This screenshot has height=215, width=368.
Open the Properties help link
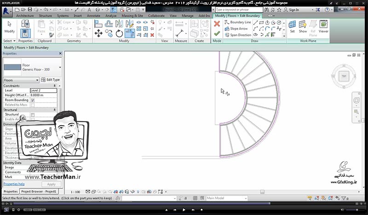point(14,184)
